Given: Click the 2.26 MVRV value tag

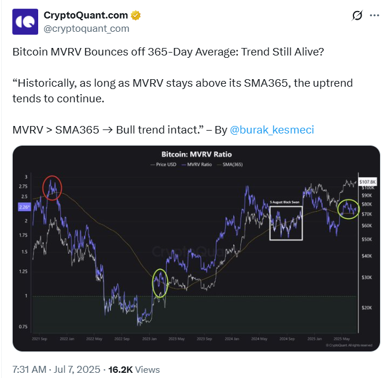Looking at the screenshot, I should (x=24, y=207).
